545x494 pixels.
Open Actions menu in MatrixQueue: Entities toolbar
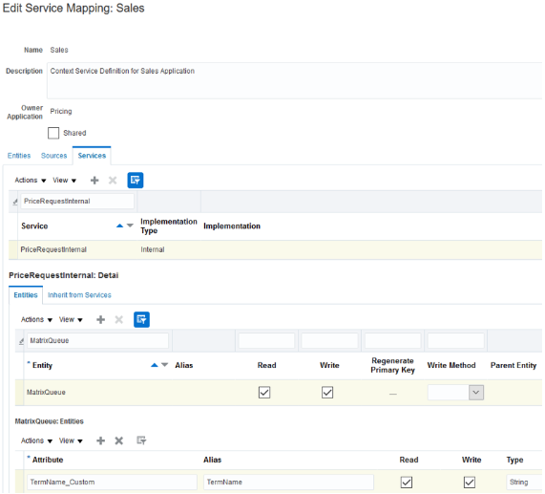pyautogui.click(x=36, y=440)
